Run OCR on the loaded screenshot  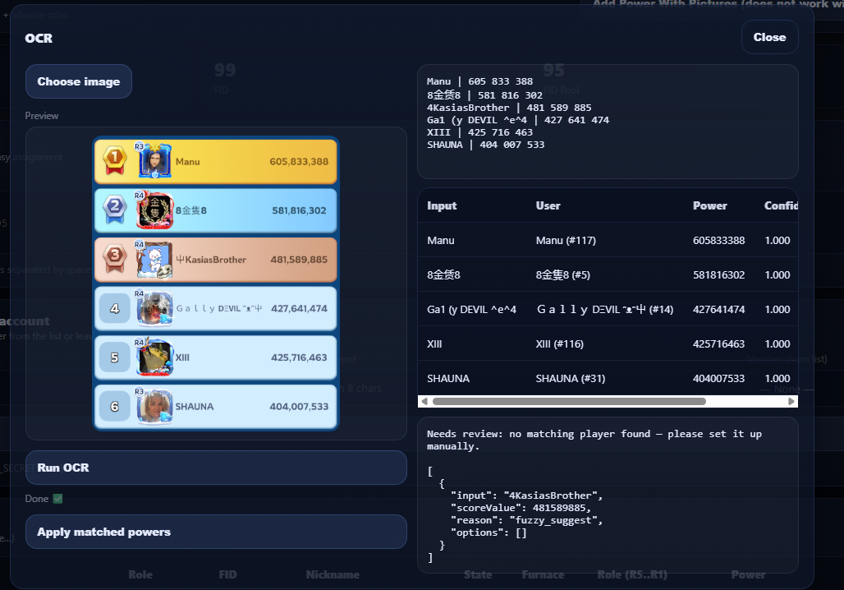[217, 467]
